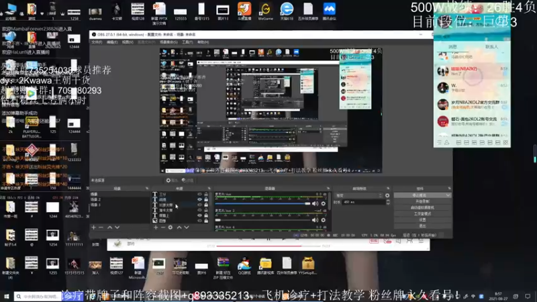537x302 pixels.
Task: Toggle the lock on the second source row
Action: pyautogui.click(x=206, y=199)
